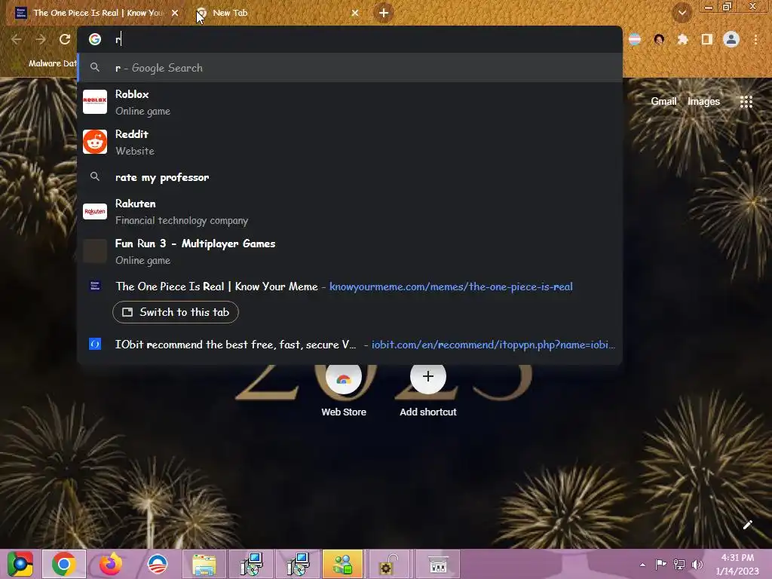Choose the Rakuten suggestion
The width and height of the screenshot is (772, 579).
point(350,212)
